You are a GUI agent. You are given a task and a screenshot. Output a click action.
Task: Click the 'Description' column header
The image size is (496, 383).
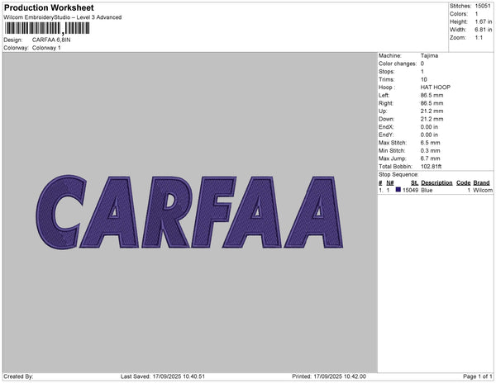tap(436, 182)
